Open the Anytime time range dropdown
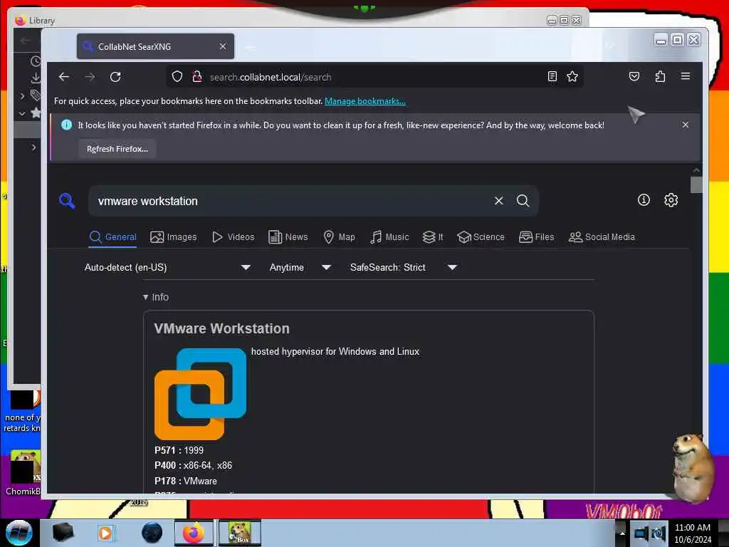Image resolution: width=729 pixels, height=547 pixels. coord(300,268)
